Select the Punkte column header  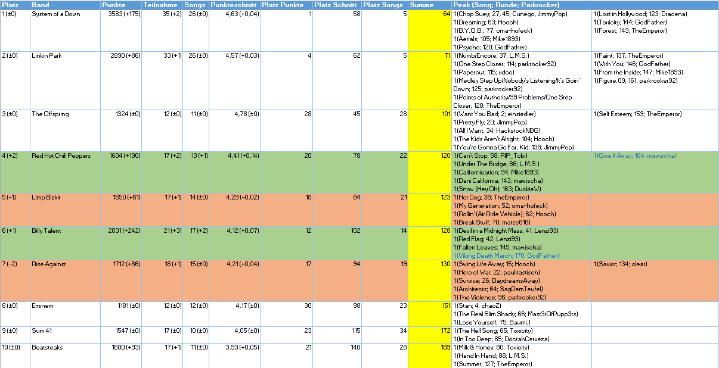[120, 5]
